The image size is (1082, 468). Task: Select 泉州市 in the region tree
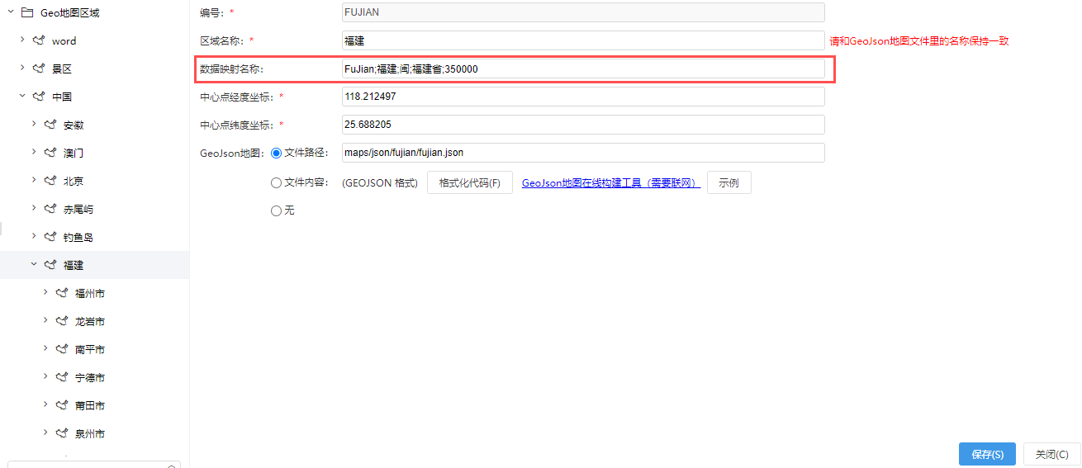tap(90, 433)
